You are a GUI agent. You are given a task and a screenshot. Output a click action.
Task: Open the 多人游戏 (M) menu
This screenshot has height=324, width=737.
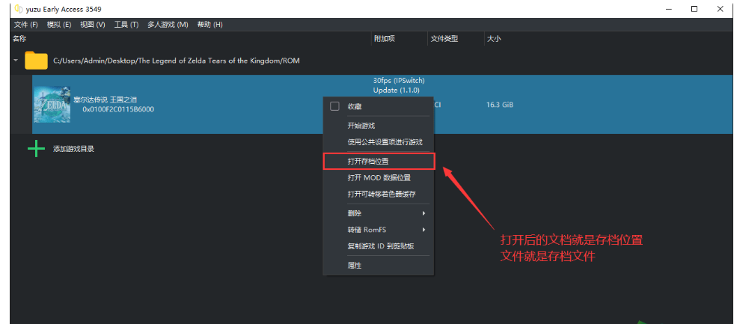168,25
